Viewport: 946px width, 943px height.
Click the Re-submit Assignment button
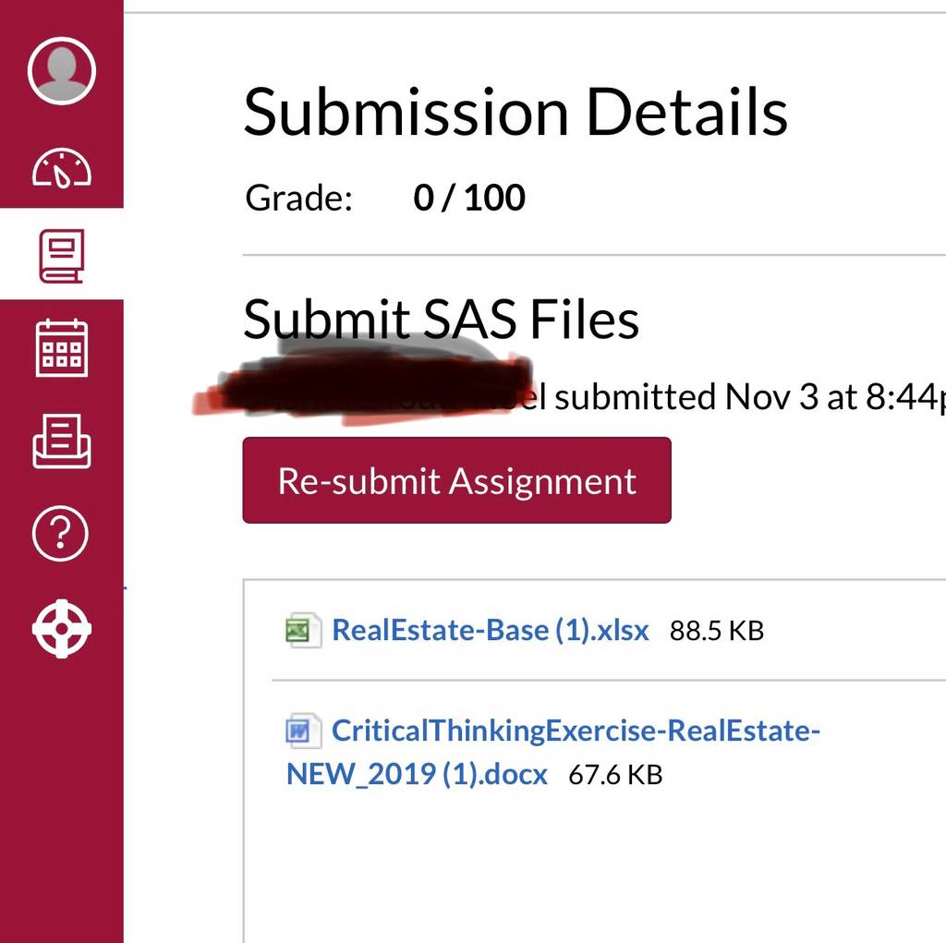456,480
